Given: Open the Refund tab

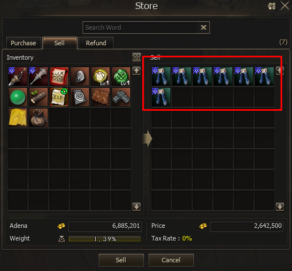Looking at the screenshot, I should 96,43.
